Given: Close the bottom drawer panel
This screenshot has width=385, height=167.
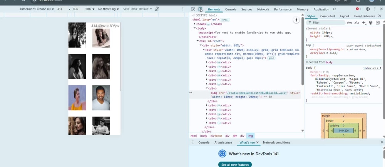Looking at the screenshot, I should 382,142.
